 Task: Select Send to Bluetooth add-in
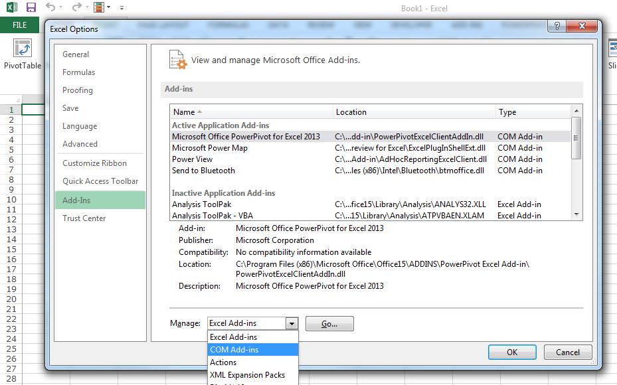371,171
